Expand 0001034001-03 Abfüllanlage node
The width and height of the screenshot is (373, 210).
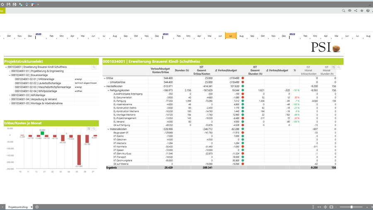(10, 95)
